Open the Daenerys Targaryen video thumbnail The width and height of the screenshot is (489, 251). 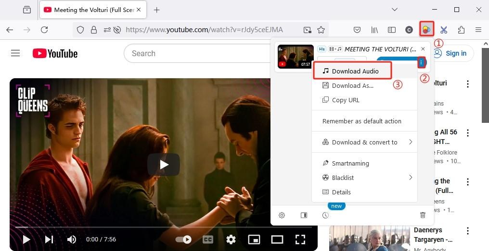(x=370, y=238)
